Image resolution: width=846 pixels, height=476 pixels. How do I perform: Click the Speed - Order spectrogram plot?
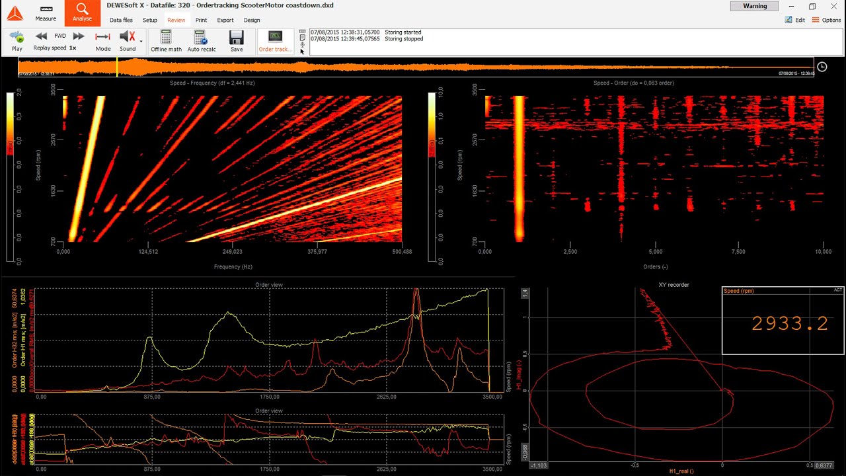[654, 169]
